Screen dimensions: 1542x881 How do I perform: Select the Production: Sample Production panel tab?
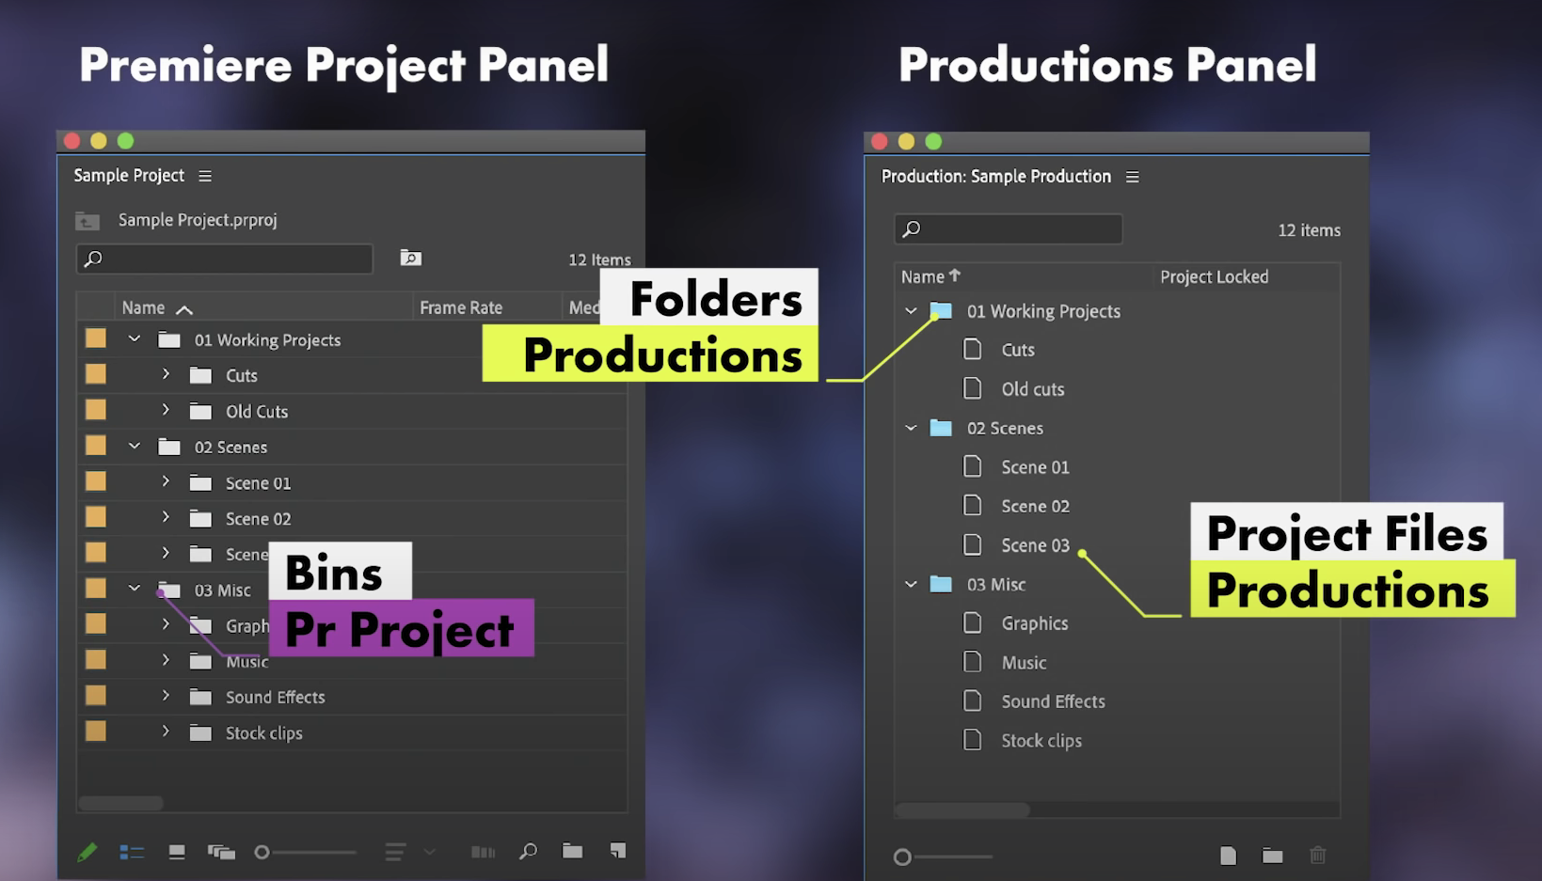[996, 177]
